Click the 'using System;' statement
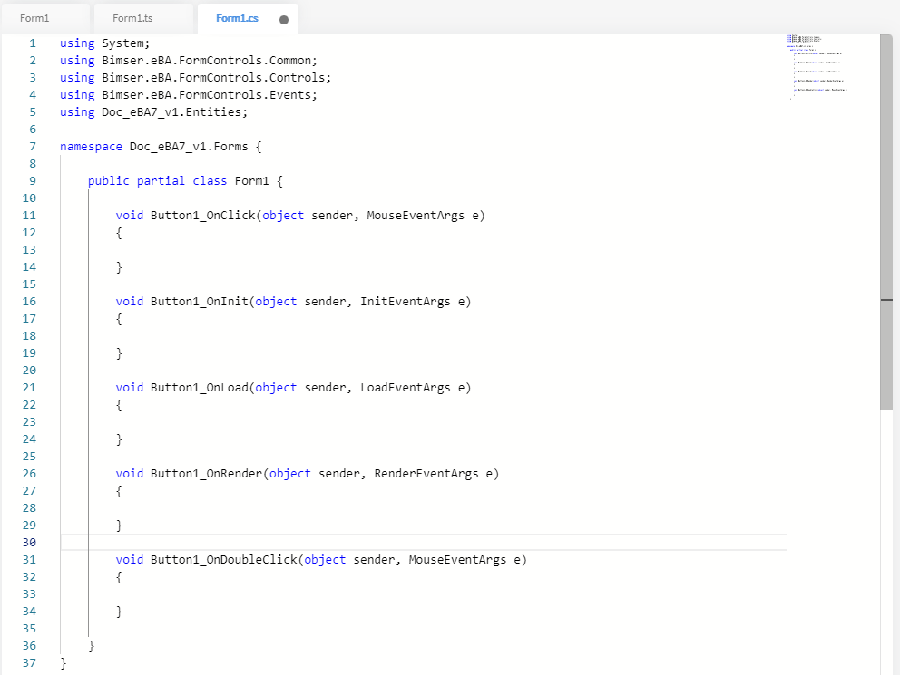 (104, 43)
